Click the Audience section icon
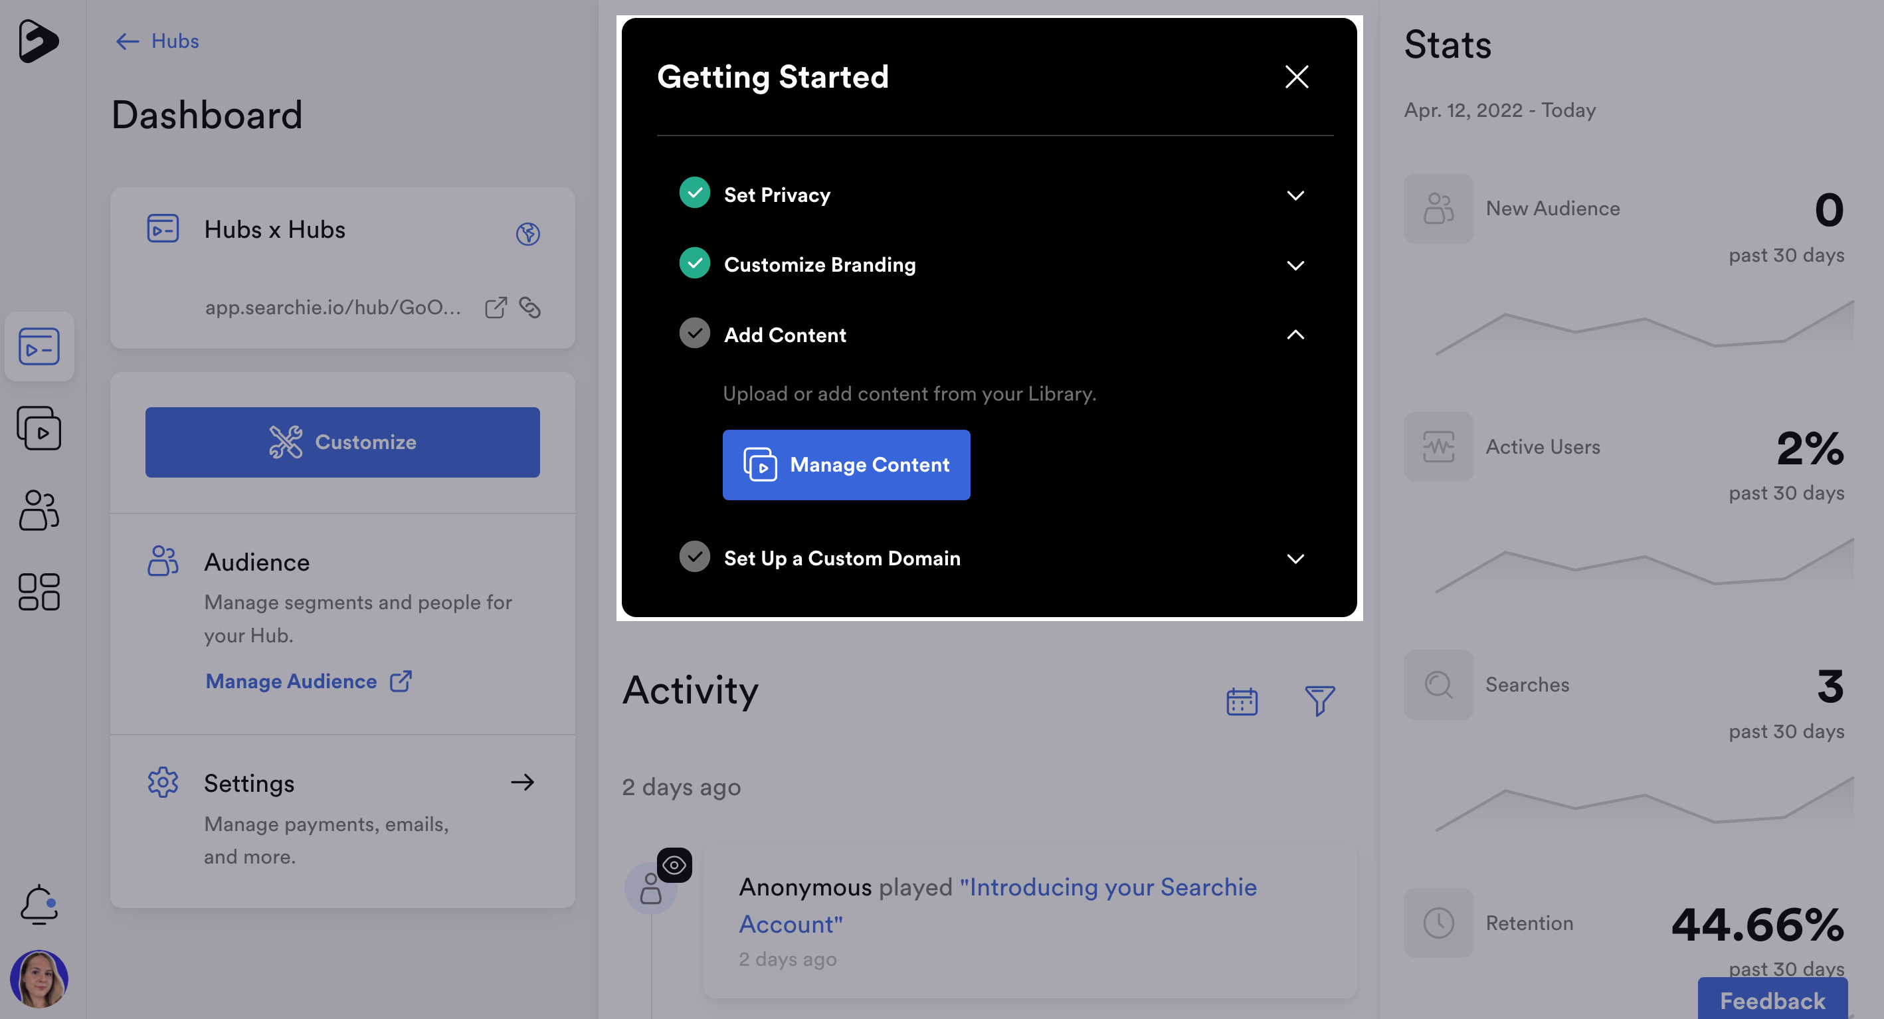 [162, 561]
